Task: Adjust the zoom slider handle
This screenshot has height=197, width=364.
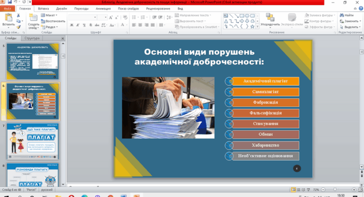Action: click(335, 189)
